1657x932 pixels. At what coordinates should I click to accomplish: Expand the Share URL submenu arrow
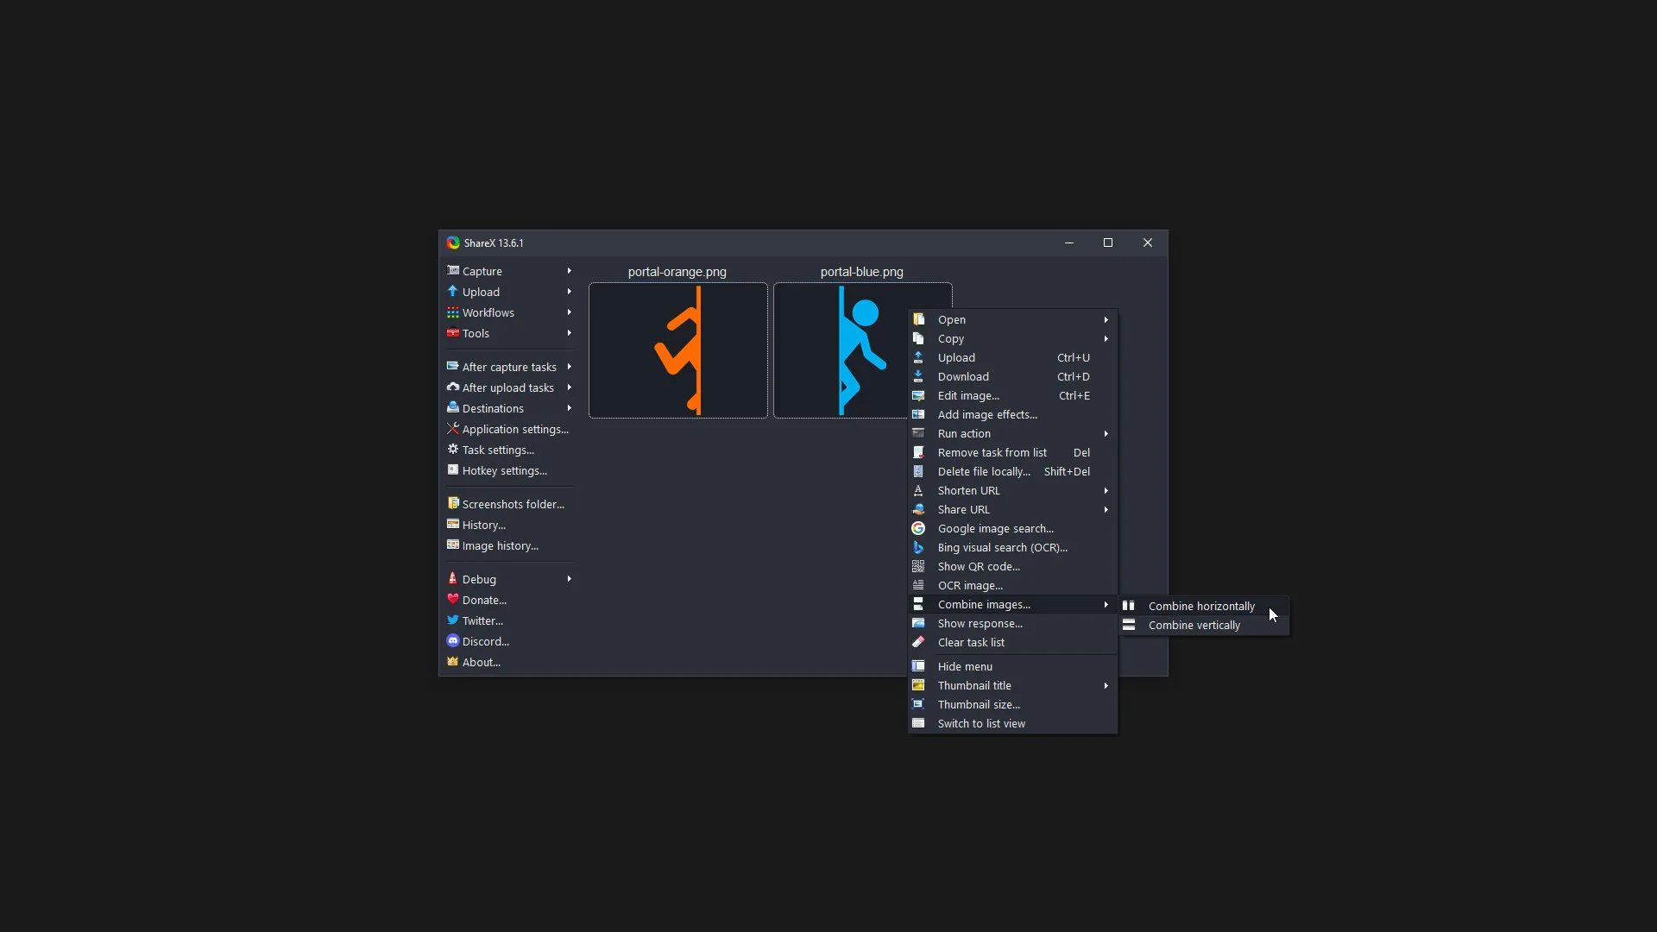click(x=1106, y=509)
